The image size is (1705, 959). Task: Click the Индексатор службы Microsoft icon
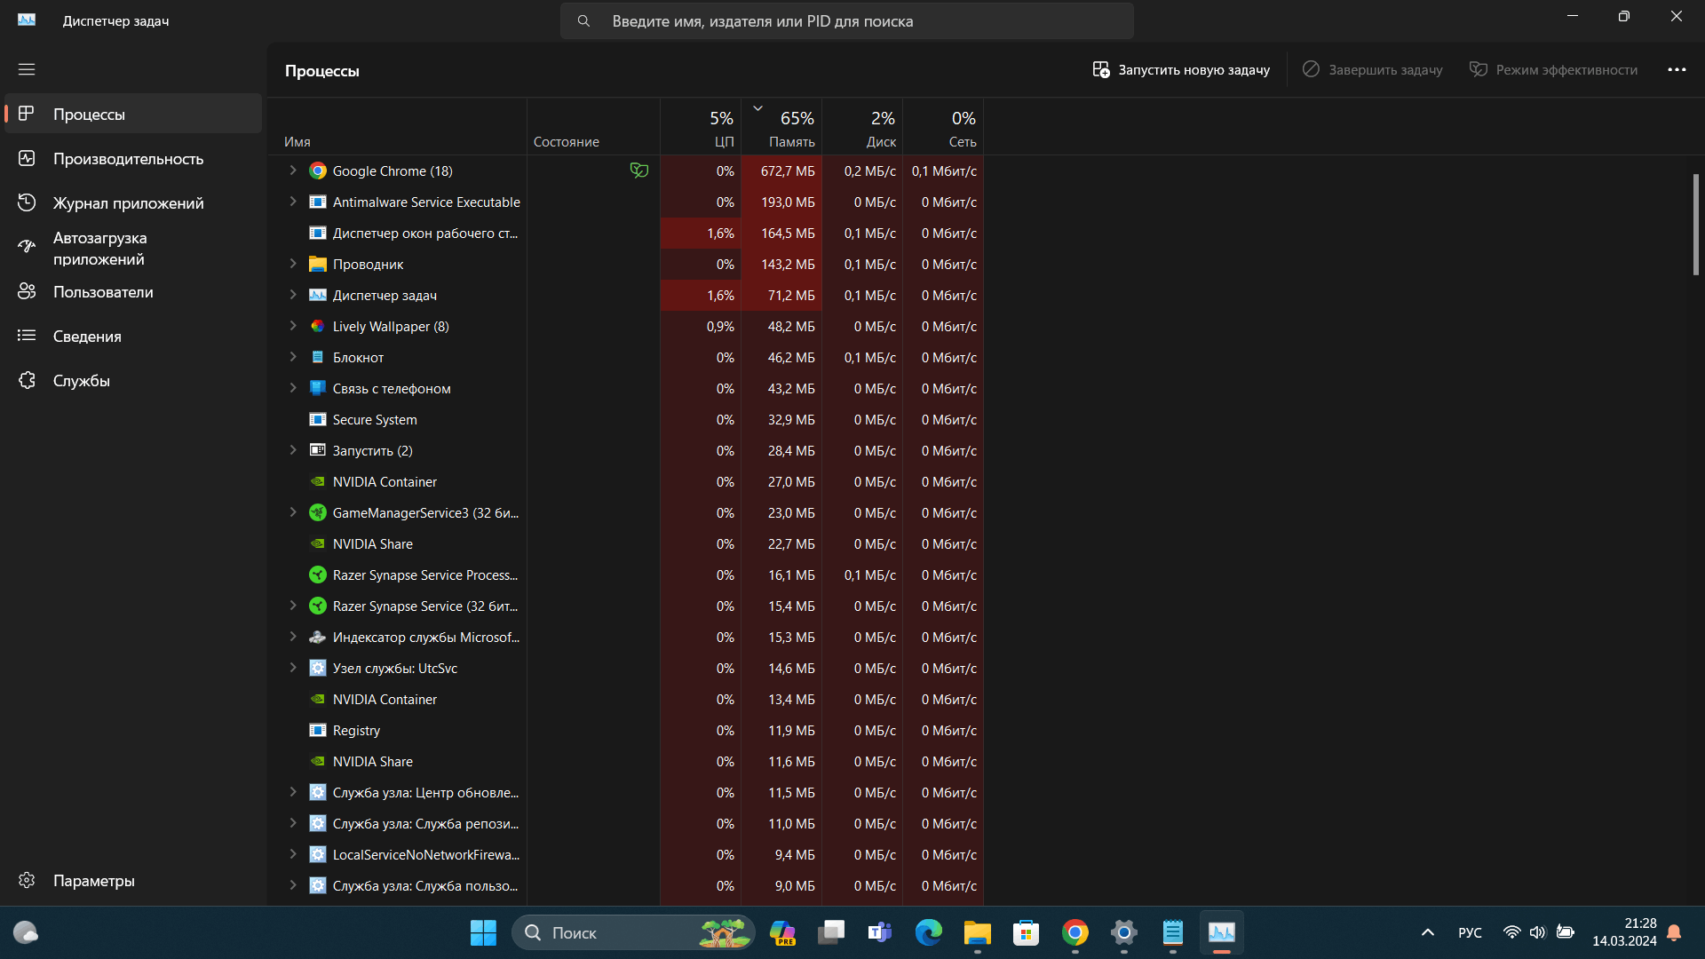click(318, 637)
